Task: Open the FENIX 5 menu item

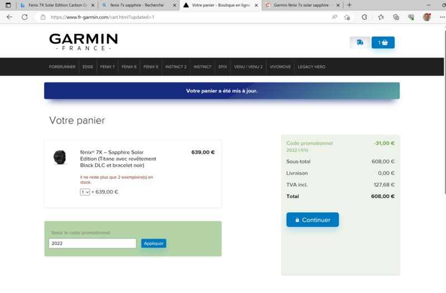Action: click(x=151, y=67)
